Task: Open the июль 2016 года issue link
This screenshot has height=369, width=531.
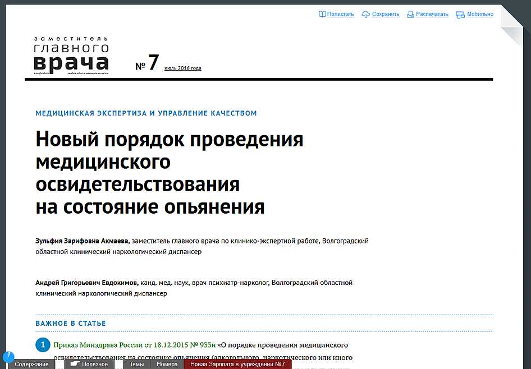Action: 182,68
